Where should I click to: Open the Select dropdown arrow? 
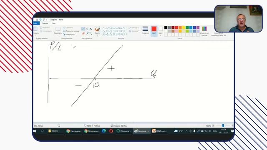coord(58,35)
